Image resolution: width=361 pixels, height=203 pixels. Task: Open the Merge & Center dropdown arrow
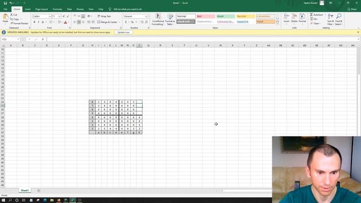119,22
